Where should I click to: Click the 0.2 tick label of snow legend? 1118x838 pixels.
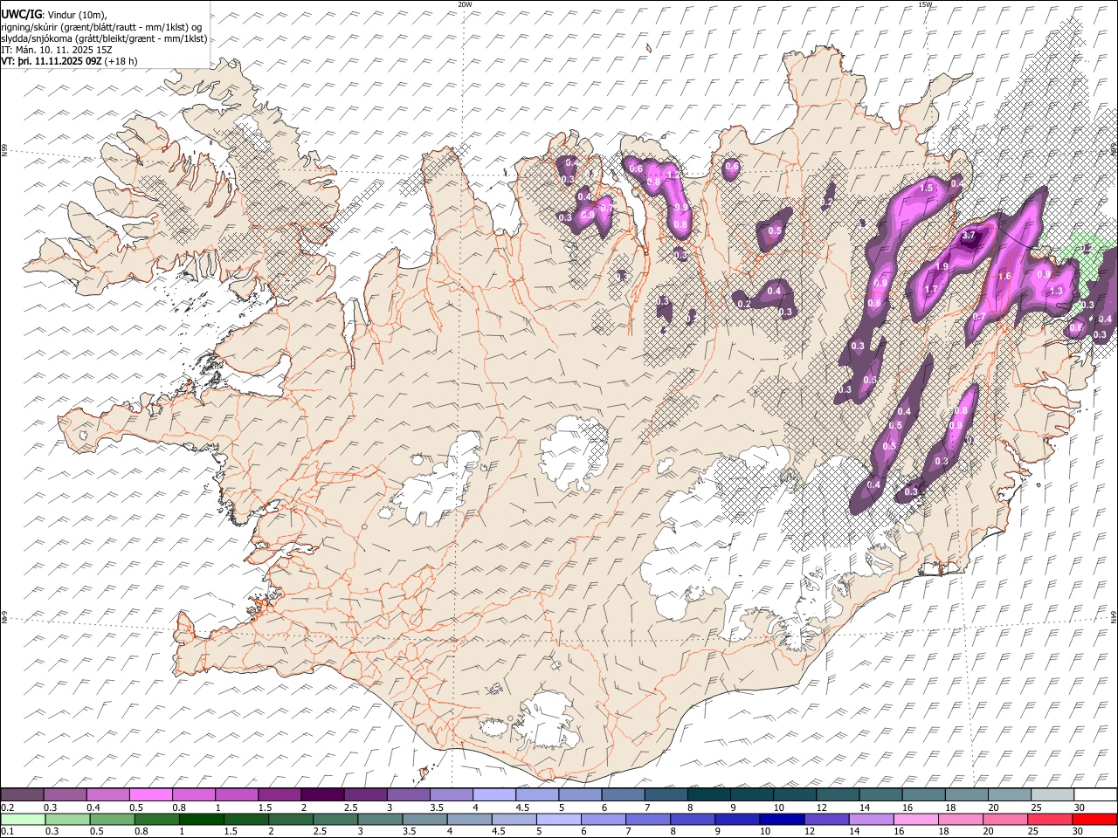(6, 807)
